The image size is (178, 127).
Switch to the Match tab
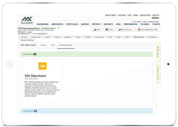pyautogui.click(x=127, y=37)
